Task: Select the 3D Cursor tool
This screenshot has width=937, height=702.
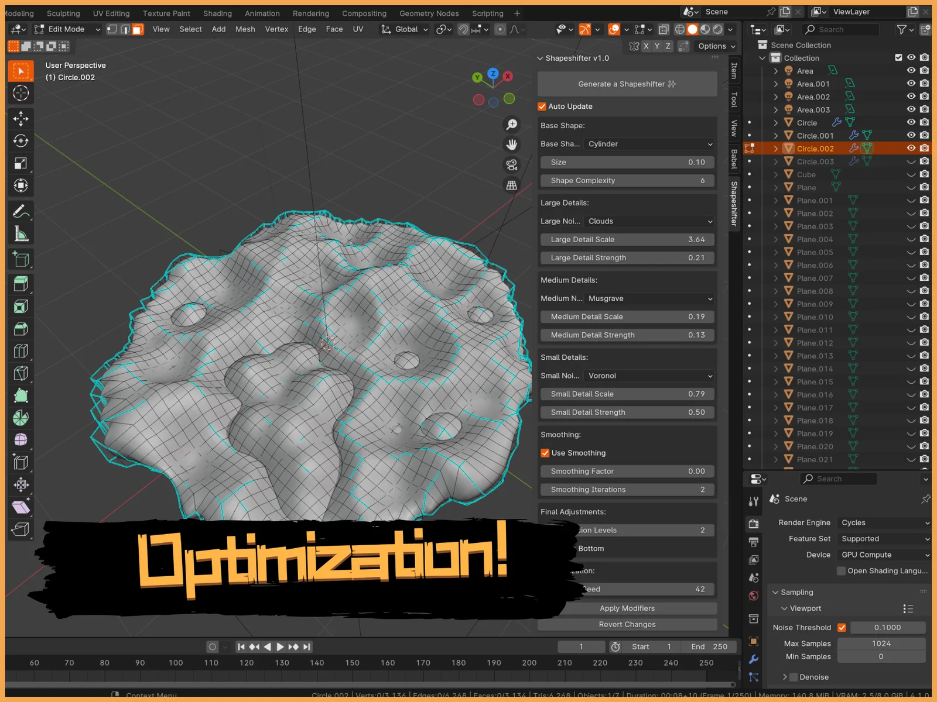Action: (21, 93)
